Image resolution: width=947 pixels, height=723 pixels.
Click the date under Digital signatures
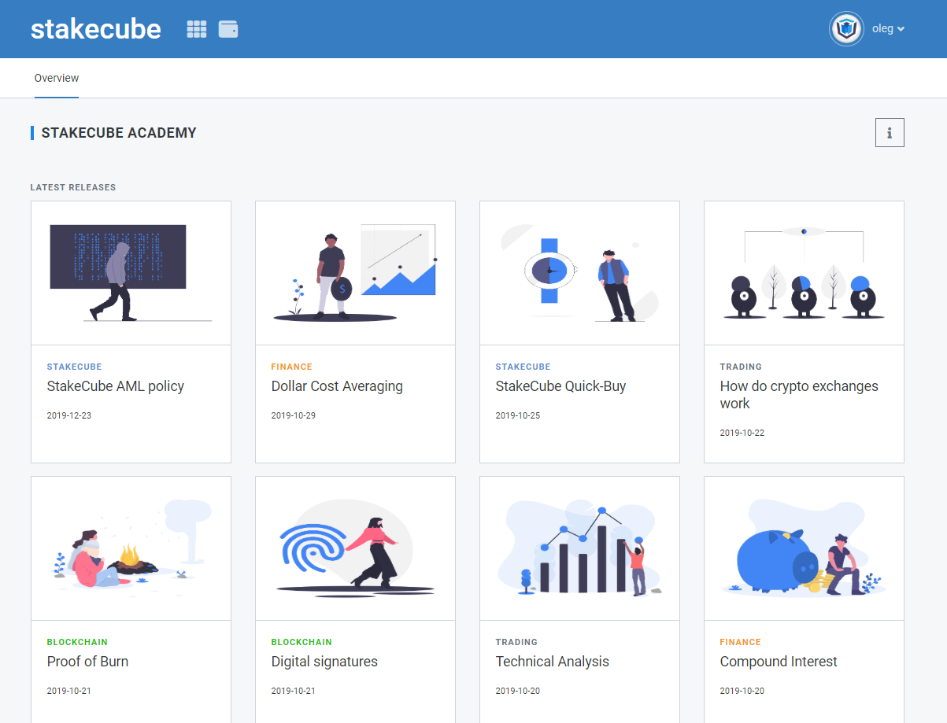(x=294, y=691)
